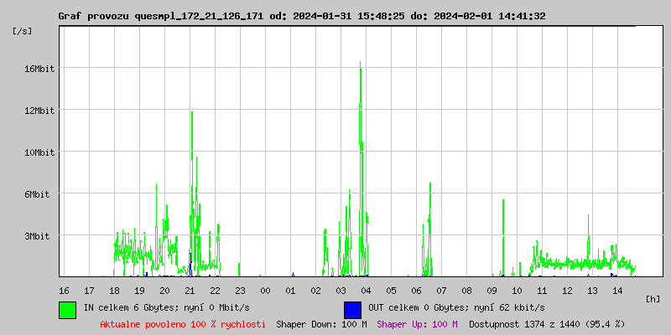This screenshot has width=671, height=335.
Task: Click the 'Shaper Down: 100 M' text
Action: 321,324
